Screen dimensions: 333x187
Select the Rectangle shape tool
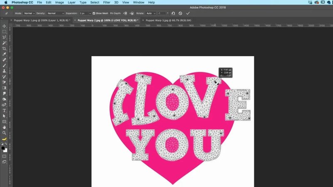[4, 122]
